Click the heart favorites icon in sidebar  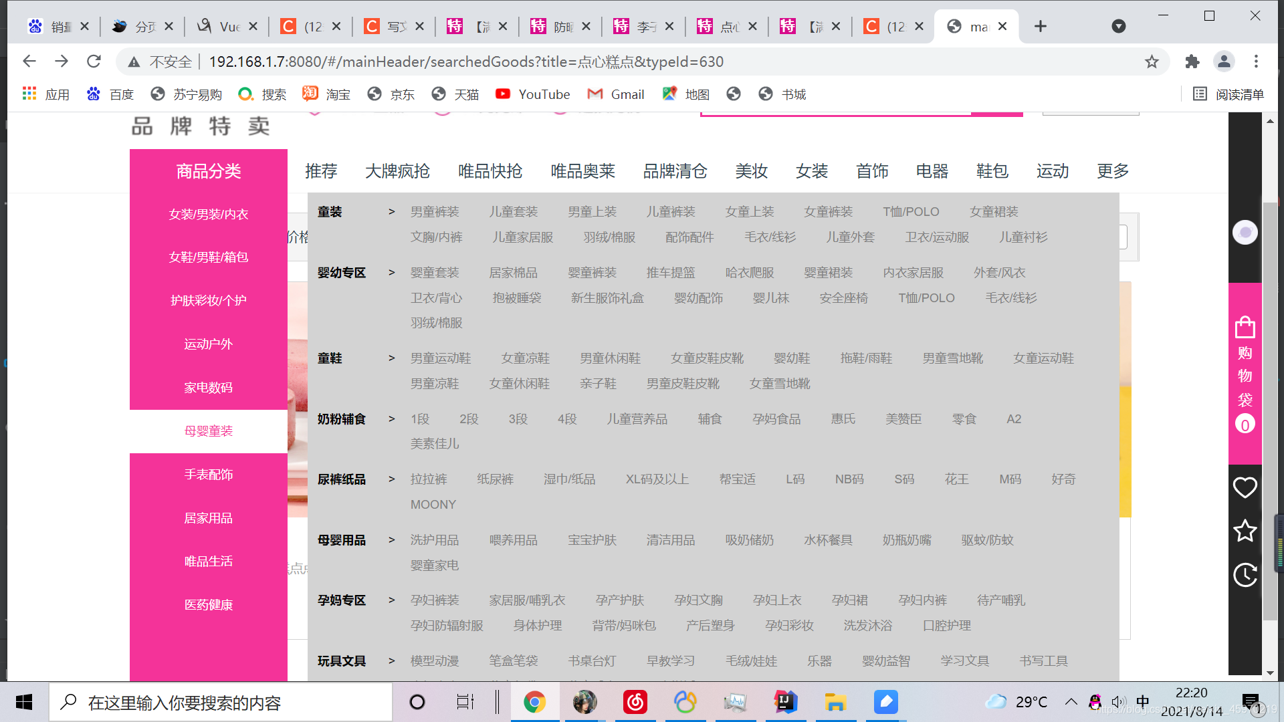point(1245,487)
